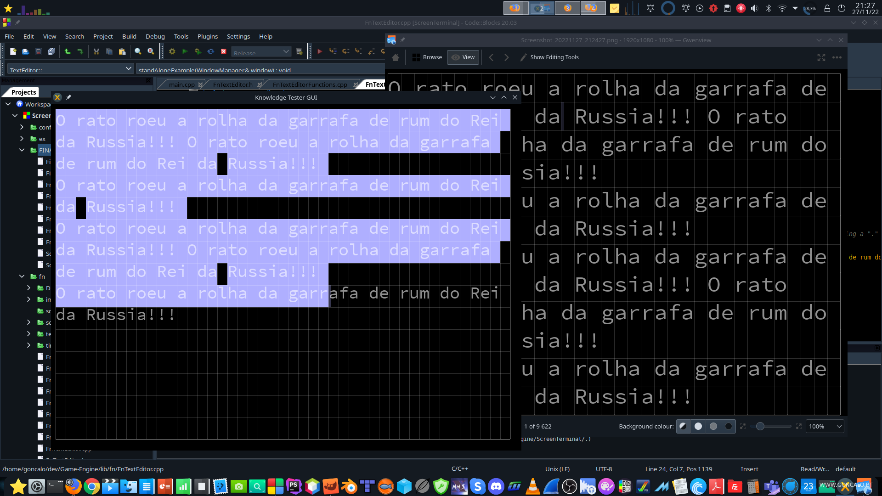Open the show target dialog icon
Image resolution: width=882 pixels, height=496 pixels.
[300, 51]
